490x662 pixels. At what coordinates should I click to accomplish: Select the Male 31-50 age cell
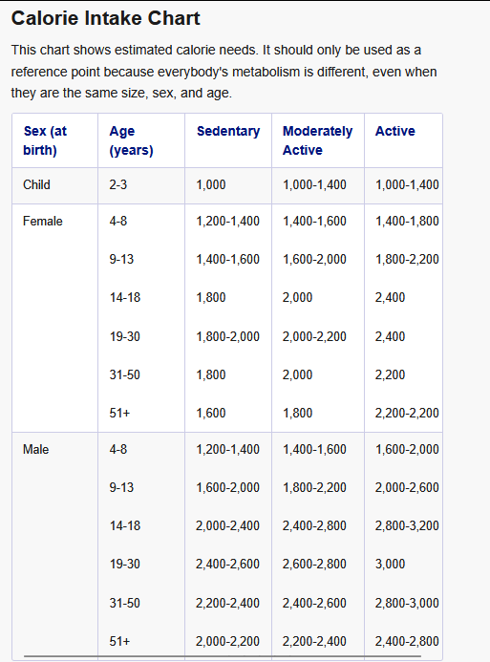(x=125, y=604)
